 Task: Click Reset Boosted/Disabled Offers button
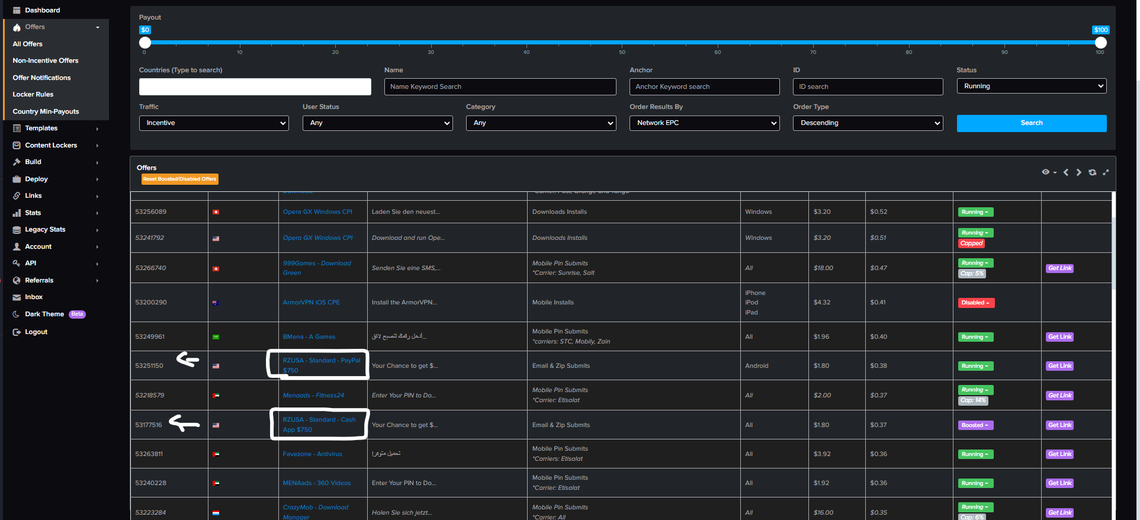tap(180, 179)
